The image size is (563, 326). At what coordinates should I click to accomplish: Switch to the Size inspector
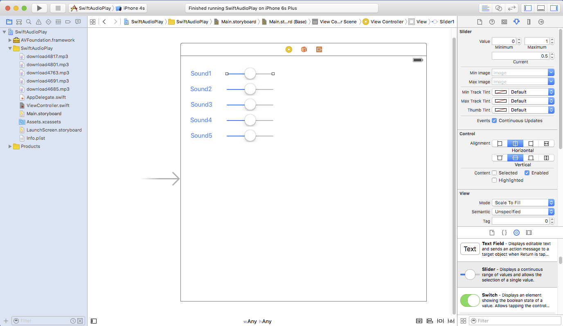(529, 22)
